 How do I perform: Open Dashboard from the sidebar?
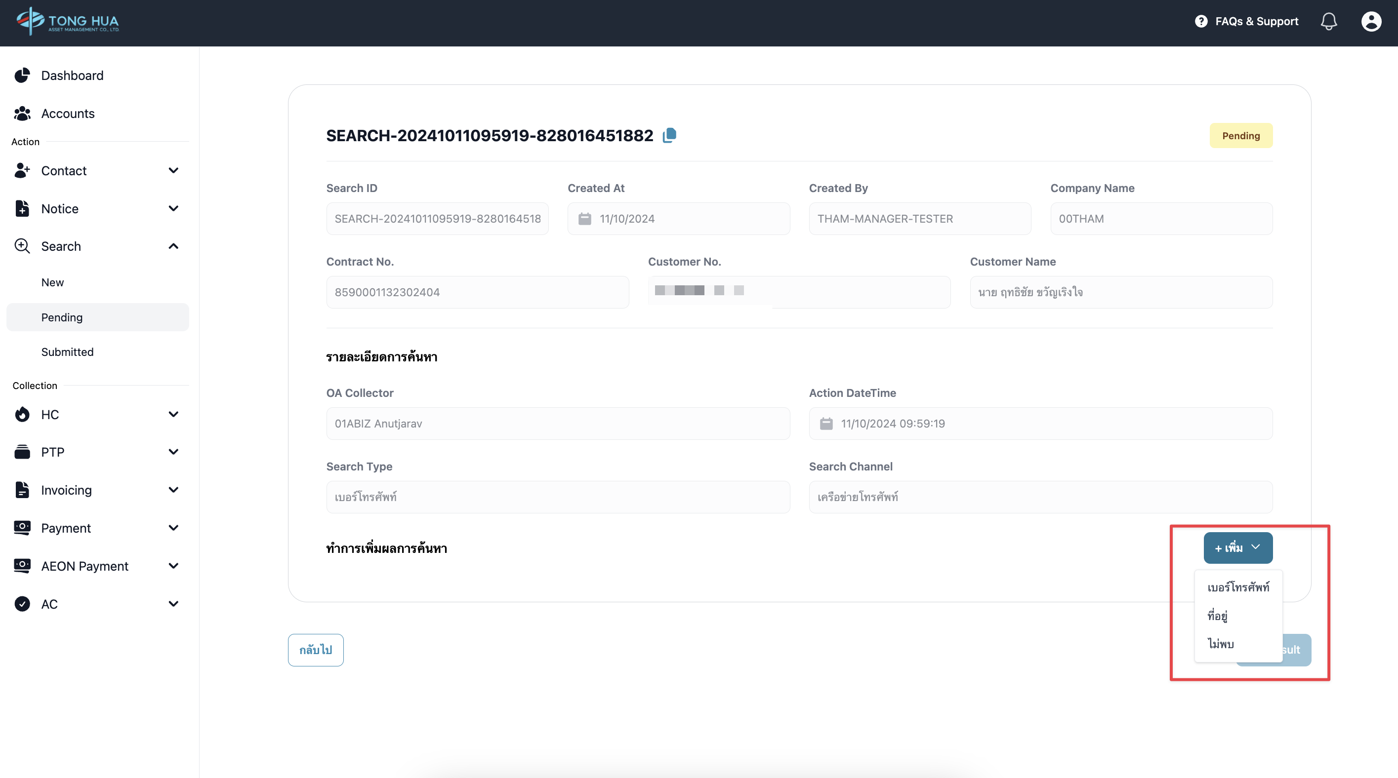click(72, 76)
